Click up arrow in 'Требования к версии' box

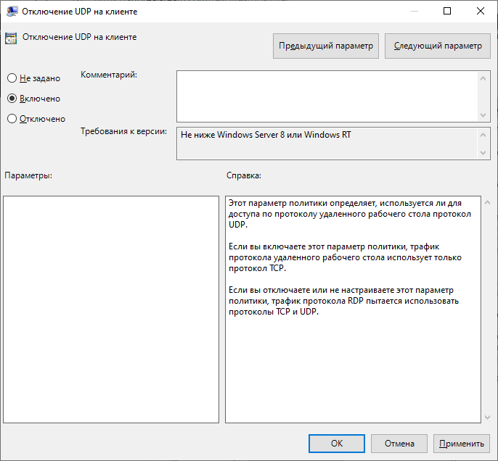pos(483,135)
